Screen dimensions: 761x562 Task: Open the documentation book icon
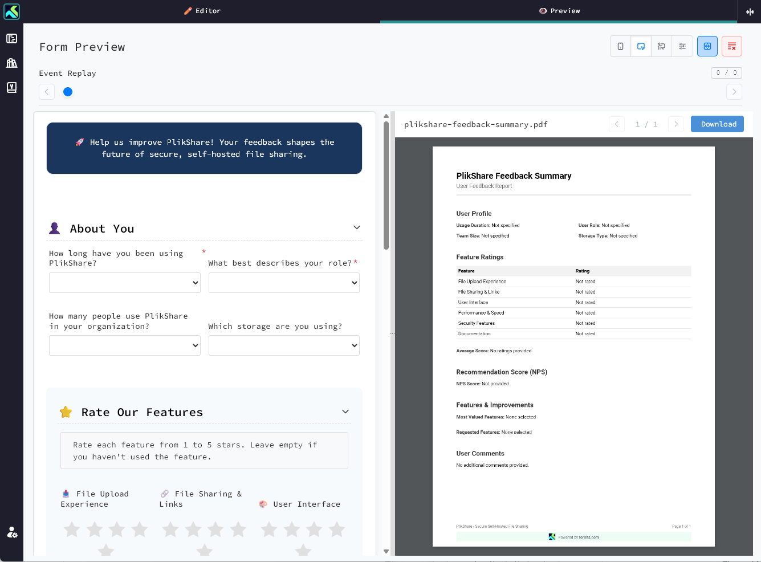point(11,87)
